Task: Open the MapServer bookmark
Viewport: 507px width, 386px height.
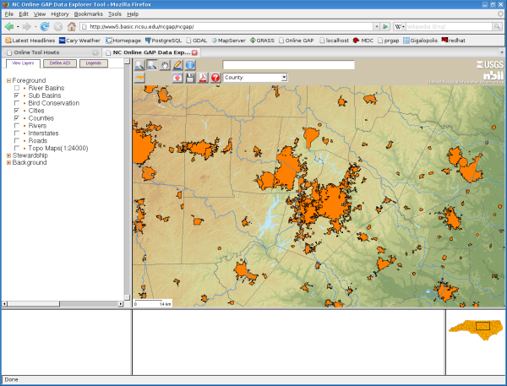Action: pos(229,41)
